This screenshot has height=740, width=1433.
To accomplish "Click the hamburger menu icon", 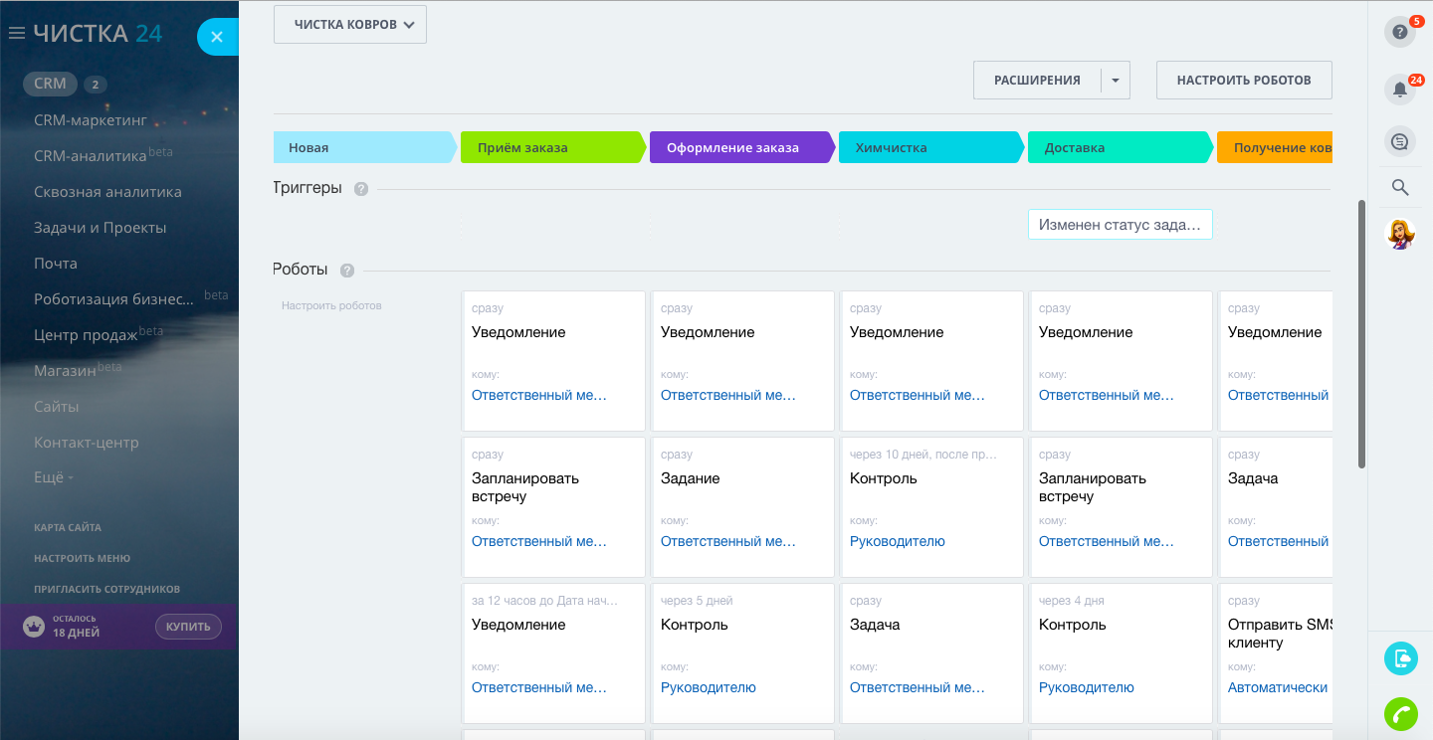I will click(x=16, y=33).
